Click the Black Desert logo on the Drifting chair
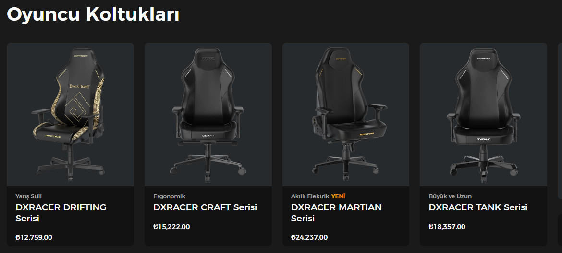 pyautogui.click(x=80, y=86)
